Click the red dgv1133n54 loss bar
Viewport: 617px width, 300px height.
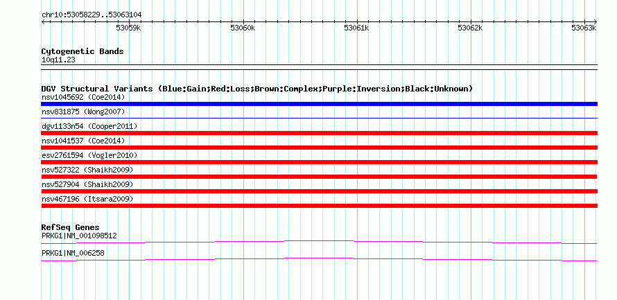coord(319,133)
